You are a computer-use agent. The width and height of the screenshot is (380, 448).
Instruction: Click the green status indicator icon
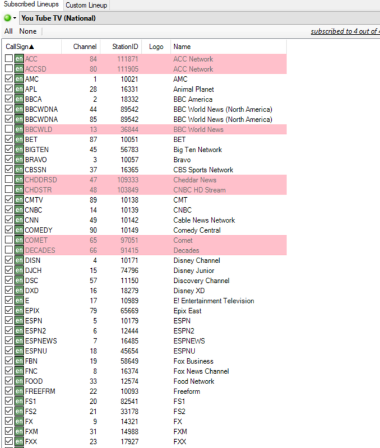[x=7, y=18]
